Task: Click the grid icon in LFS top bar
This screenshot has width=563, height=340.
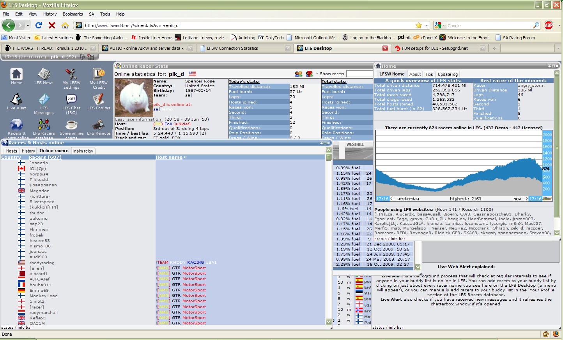Action: coord(91,57)
